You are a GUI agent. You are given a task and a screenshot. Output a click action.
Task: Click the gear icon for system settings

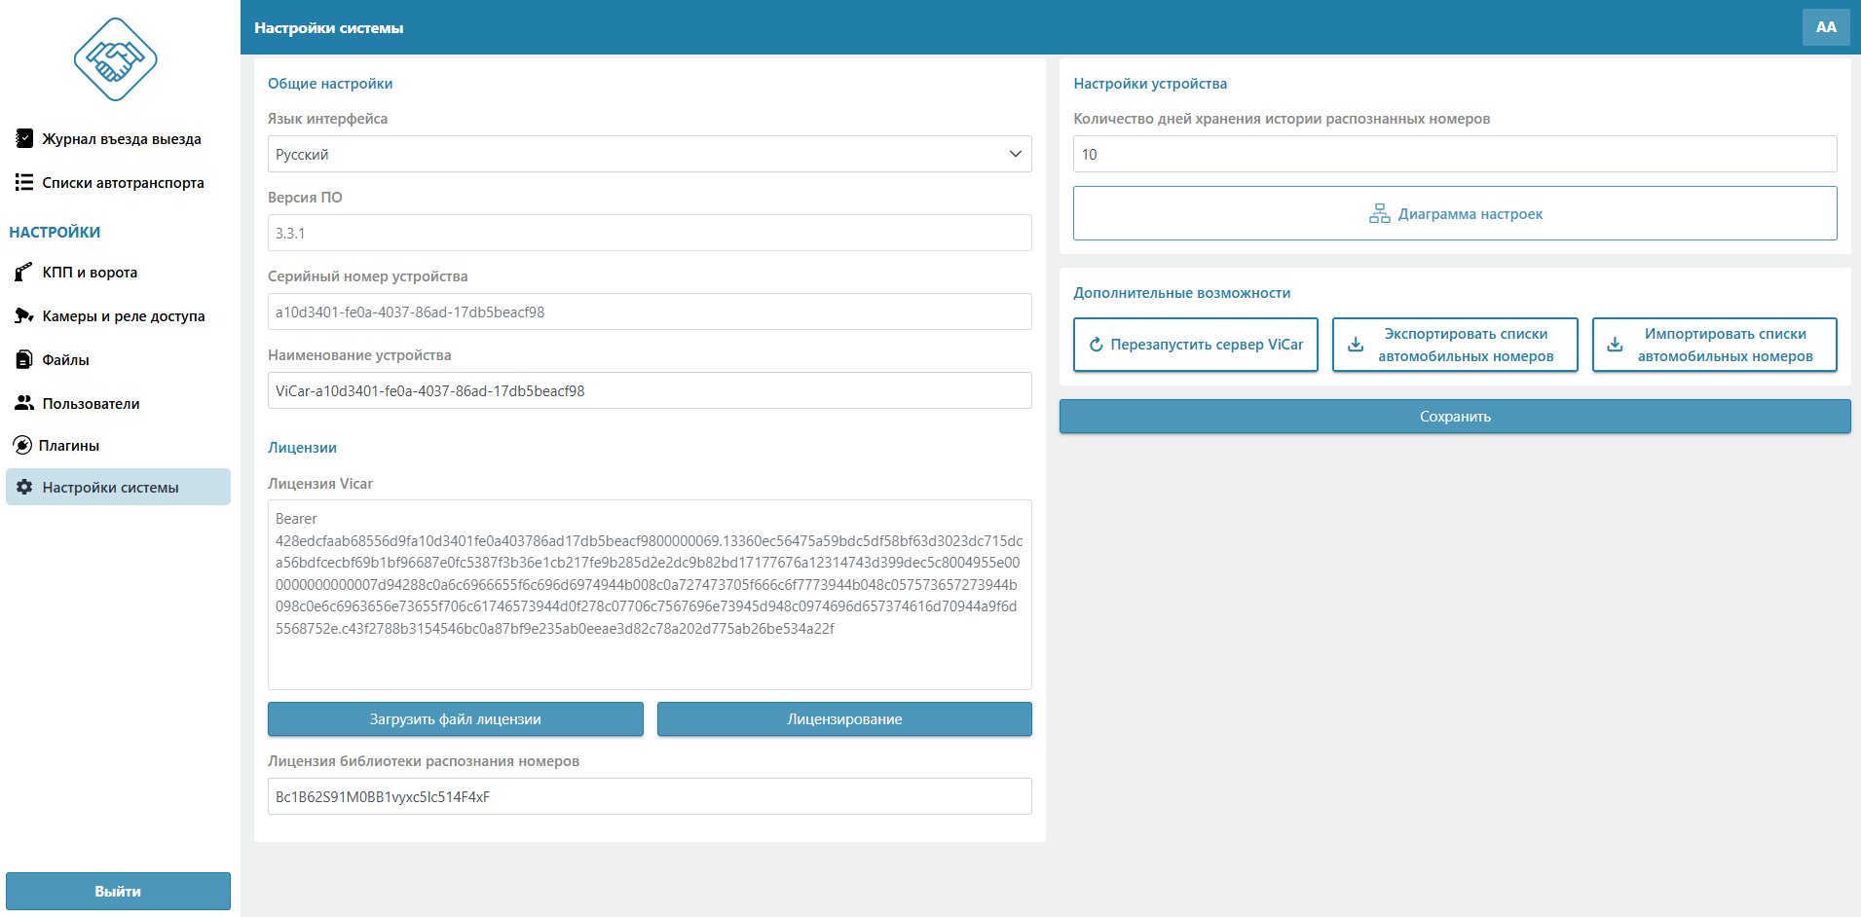coord(24,488)
